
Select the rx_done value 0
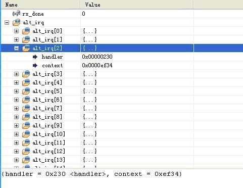point(83,14)
